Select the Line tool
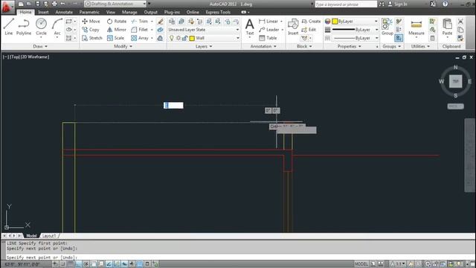Image resolution: width=476 pixels, height=268 pixels. coord(8,27)
